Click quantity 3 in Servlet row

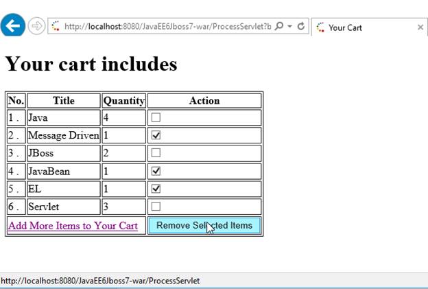(124, 207)
